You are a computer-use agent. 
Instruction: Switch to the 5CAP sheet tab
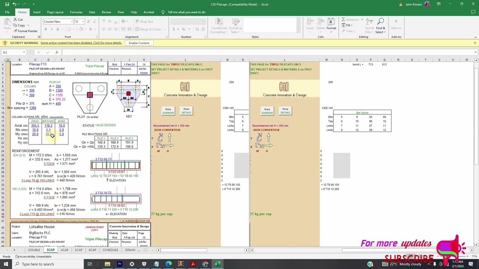coord(78,250)
